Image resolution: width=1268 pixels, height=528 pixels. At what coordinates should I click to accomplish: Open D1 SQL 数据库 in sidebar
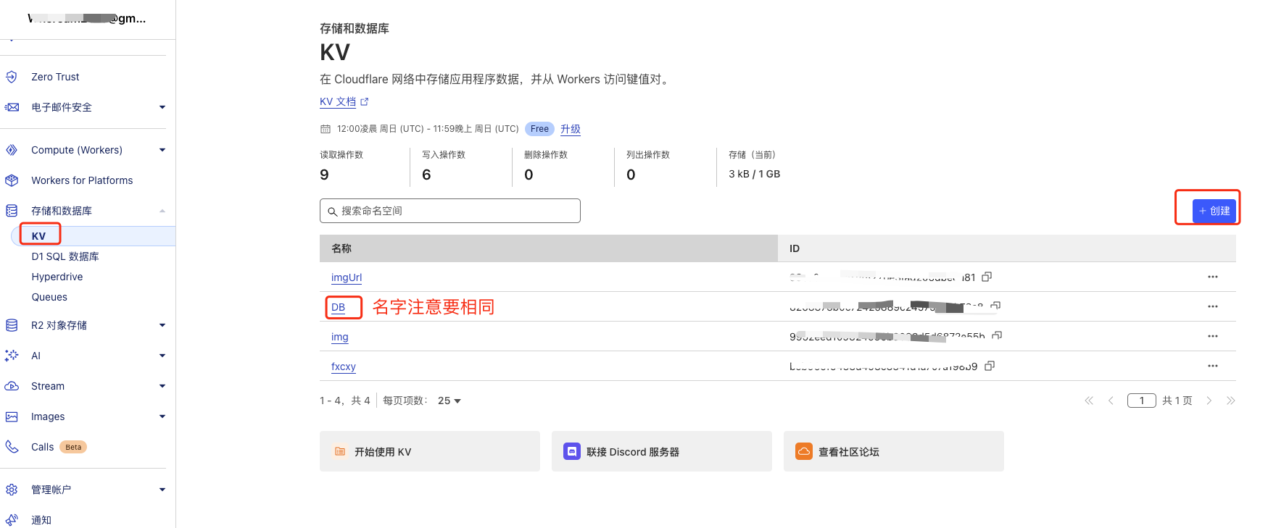coord(65,256)
